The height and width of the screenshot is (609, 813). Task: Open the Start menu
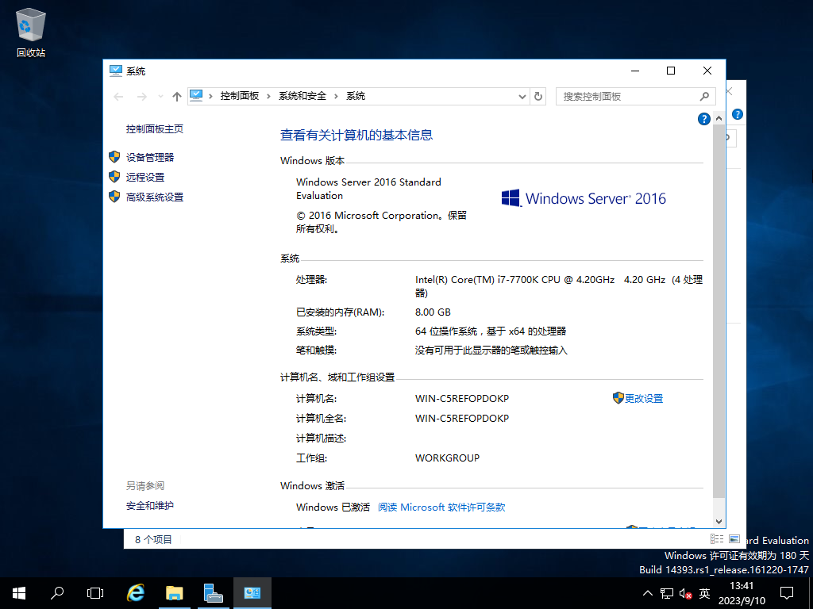click(19, 593)
